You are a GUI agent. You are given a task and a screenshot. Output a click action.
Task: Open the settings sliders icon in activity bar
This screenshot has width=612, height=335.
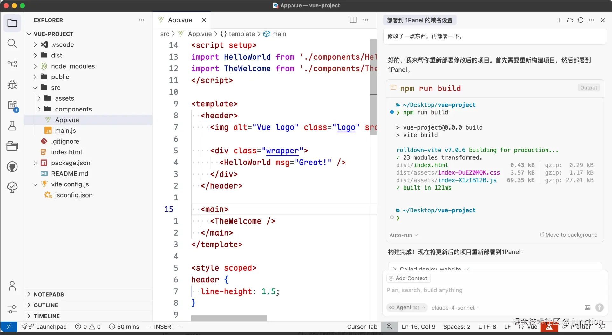click(x=12, y=309)
